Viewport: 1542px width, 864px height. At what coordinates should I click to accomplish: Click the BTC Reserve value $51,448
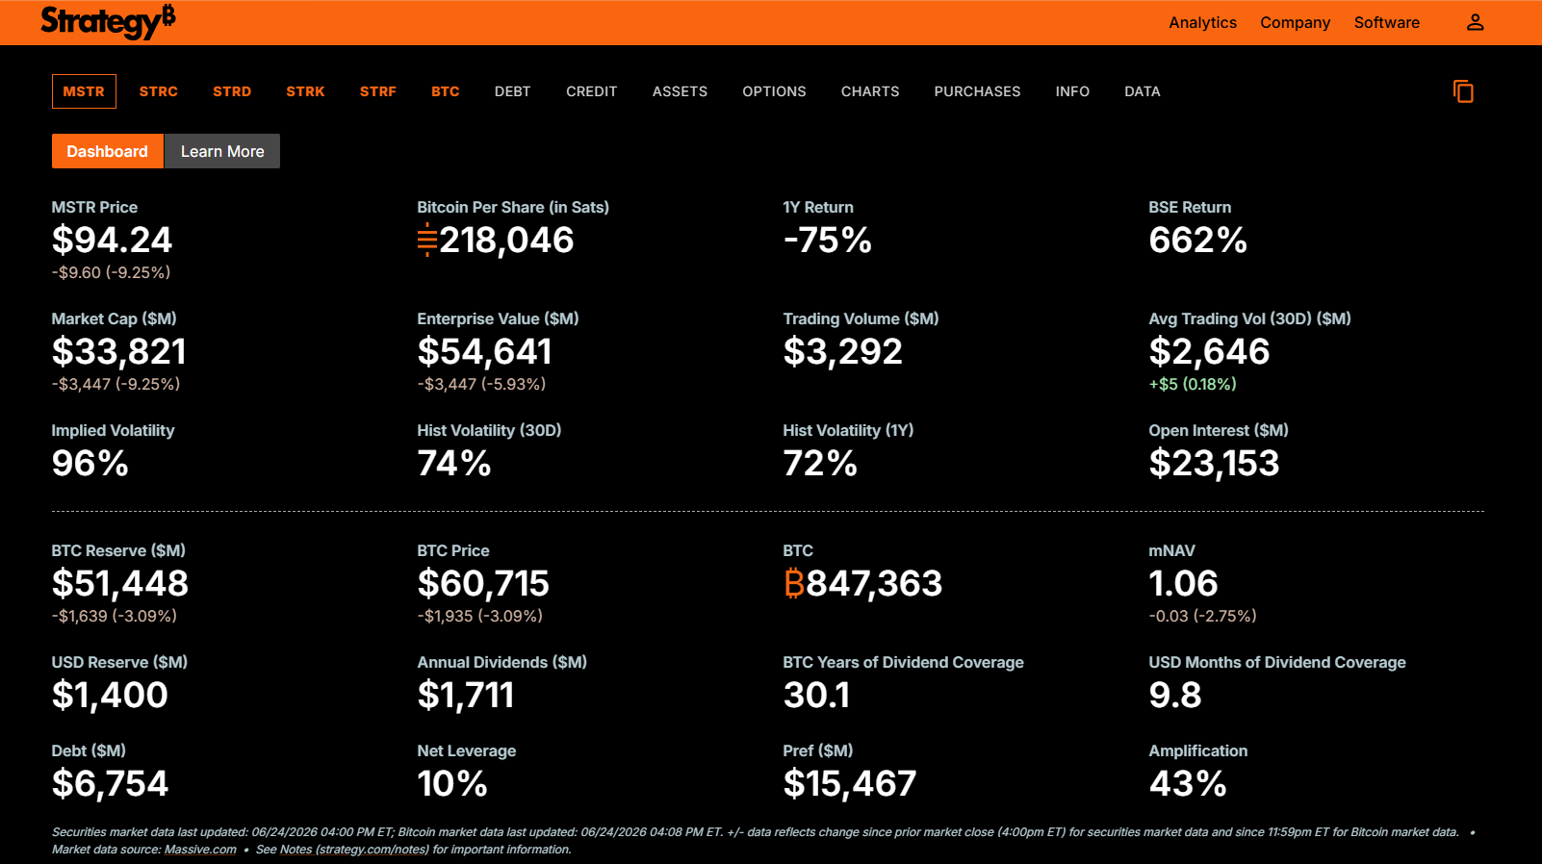coord(120,583)
